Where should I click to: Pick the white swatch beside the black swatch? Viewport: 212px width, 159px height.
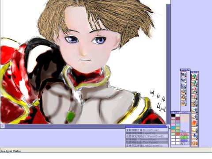(x=178, y=115)
